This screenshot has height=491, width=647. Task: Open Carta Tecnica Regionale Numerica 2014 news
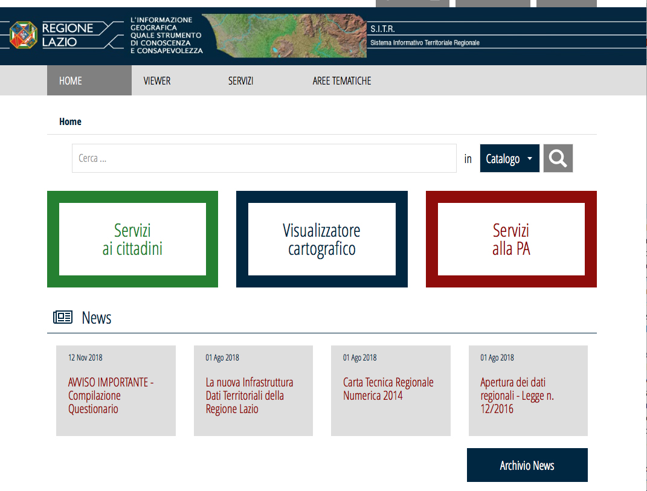point(388,389)
